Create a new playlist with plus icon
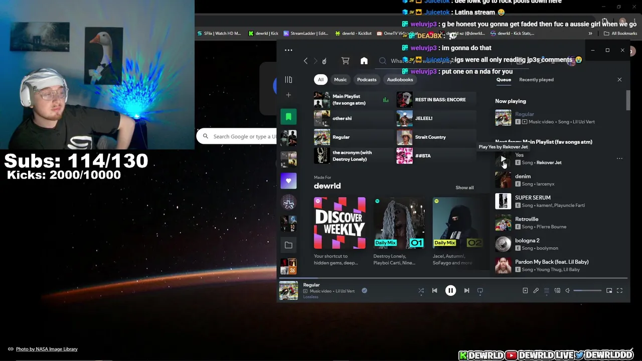 pos(288,95)
